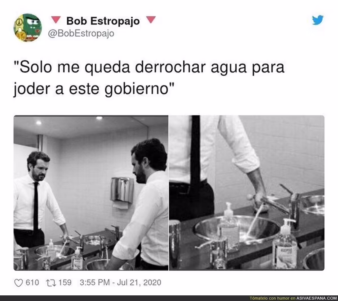This screenshot has width=338, height=301.
Task: Open the 3:55 PM - Jul 21, 2020 timestamp
Action: tap(121, 282)
